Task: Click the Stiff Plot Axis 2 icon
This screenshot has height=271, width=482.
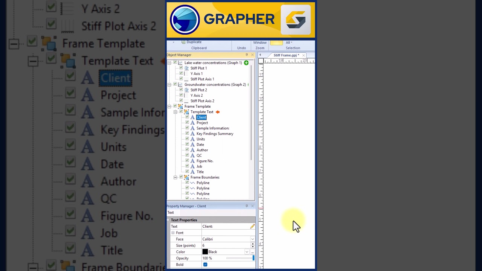Action: point(187,101)
